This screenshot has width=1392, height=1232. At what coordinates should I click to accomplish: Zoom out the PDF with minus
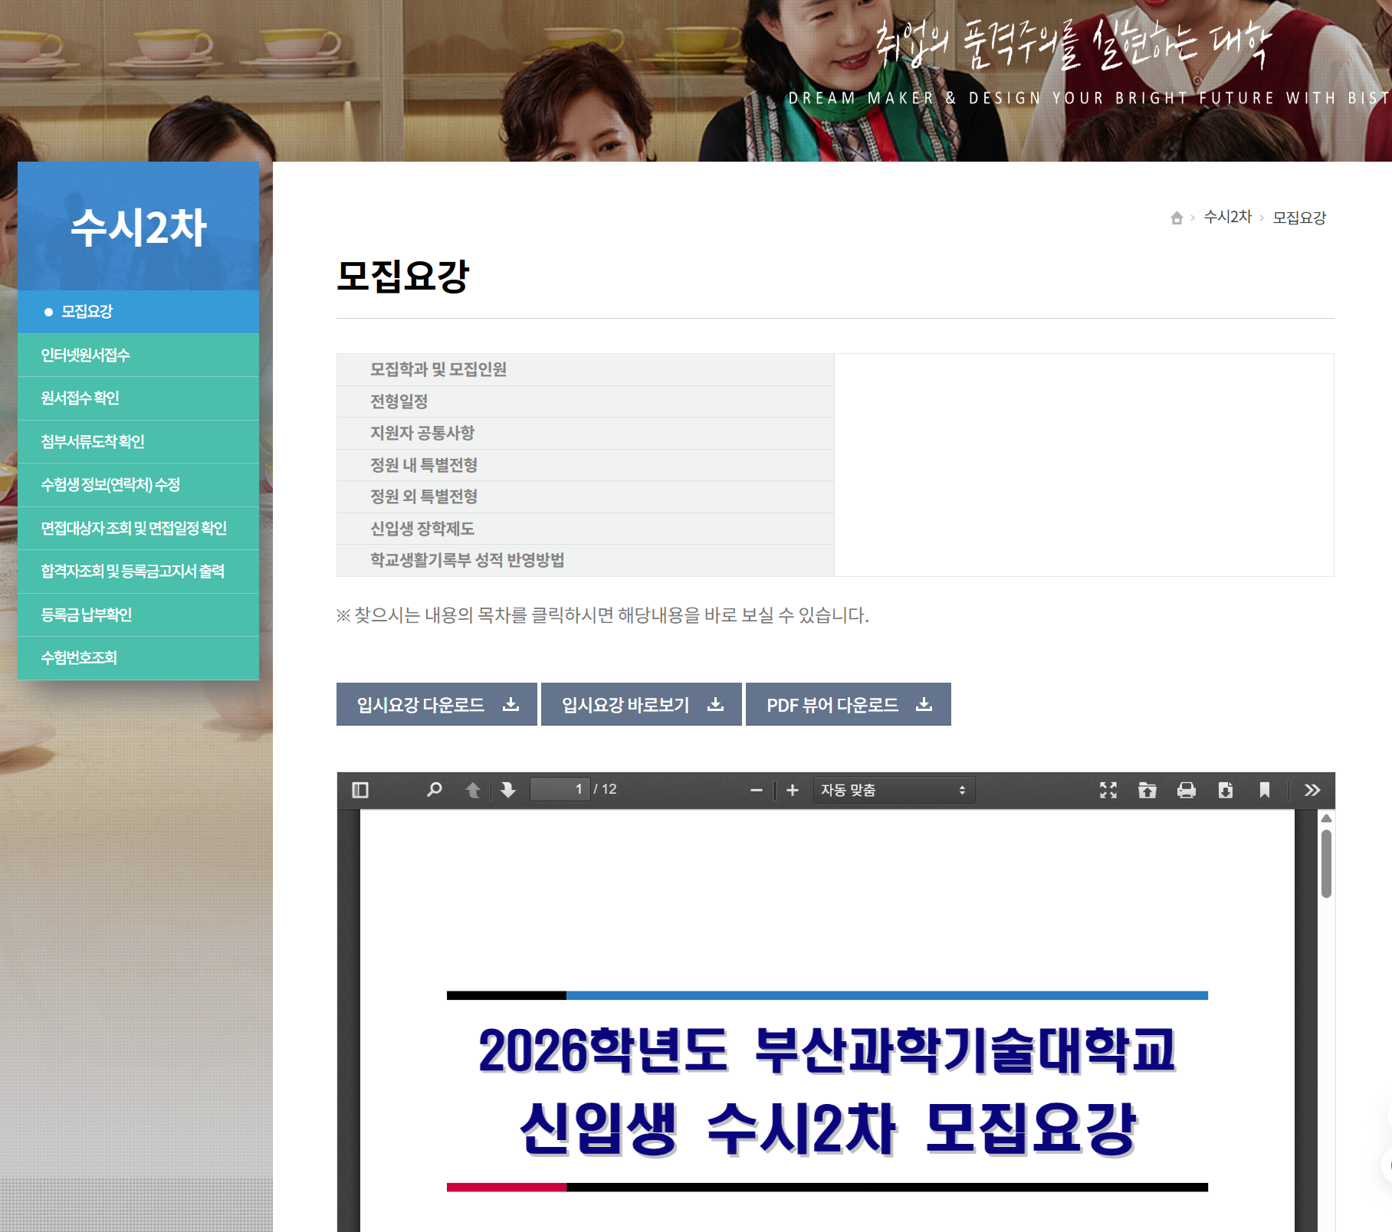point(757,790)
